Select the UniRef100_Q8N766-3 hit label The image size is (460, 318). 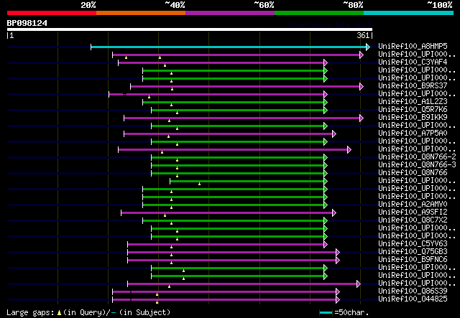tap(417, 165)
